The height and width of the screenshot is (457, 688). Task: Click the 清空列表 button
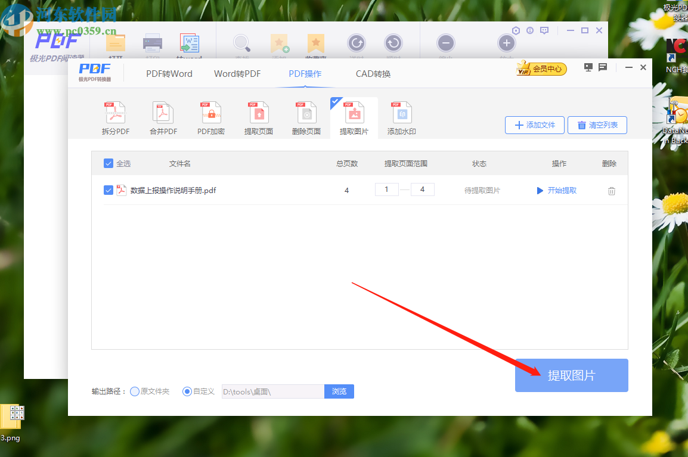597,125
